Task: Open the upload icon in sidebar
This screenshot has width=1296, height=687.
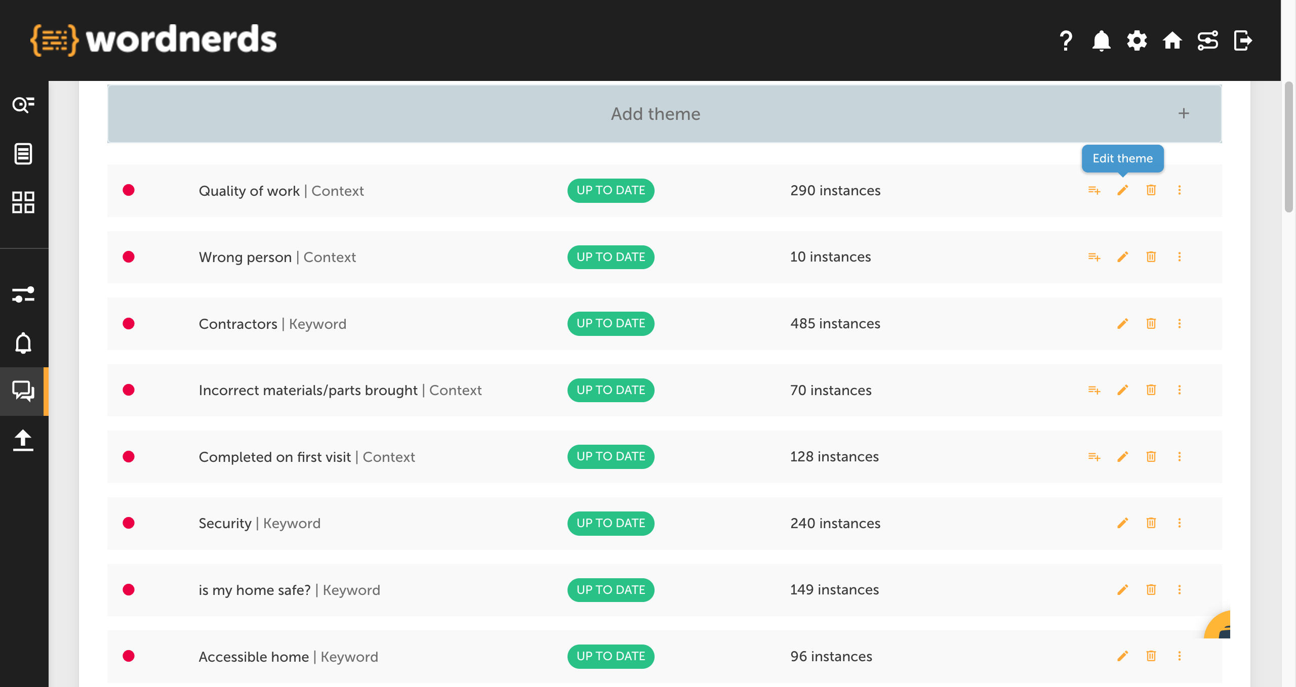Action: (23, 440)
